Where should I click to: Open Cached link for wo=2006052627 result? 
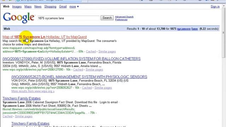(x=87, y=88)
